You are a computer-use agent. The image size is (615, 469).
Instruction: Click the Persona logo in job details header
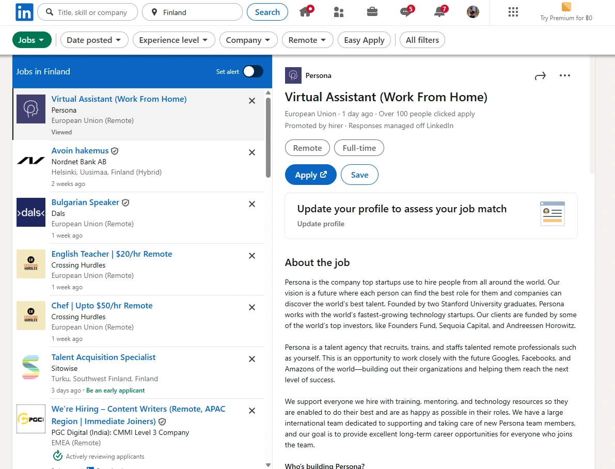click(x=293, y=75)
